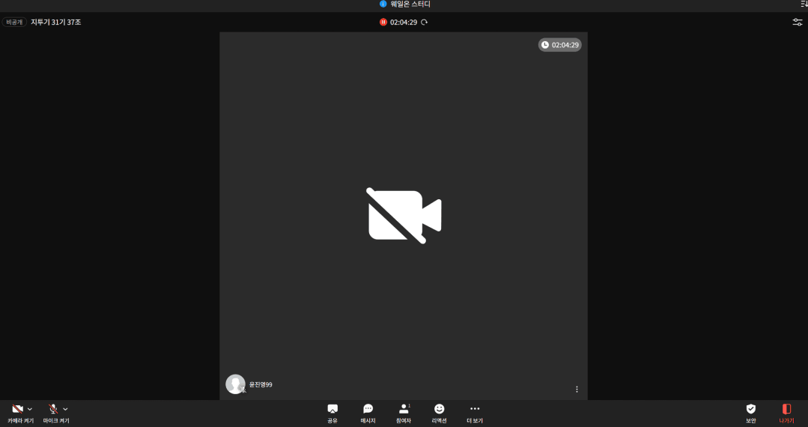Open the 리액션 emoji reactions
Image resolution: width=808 pixels, height=427 pixels.
click(440, 411)
